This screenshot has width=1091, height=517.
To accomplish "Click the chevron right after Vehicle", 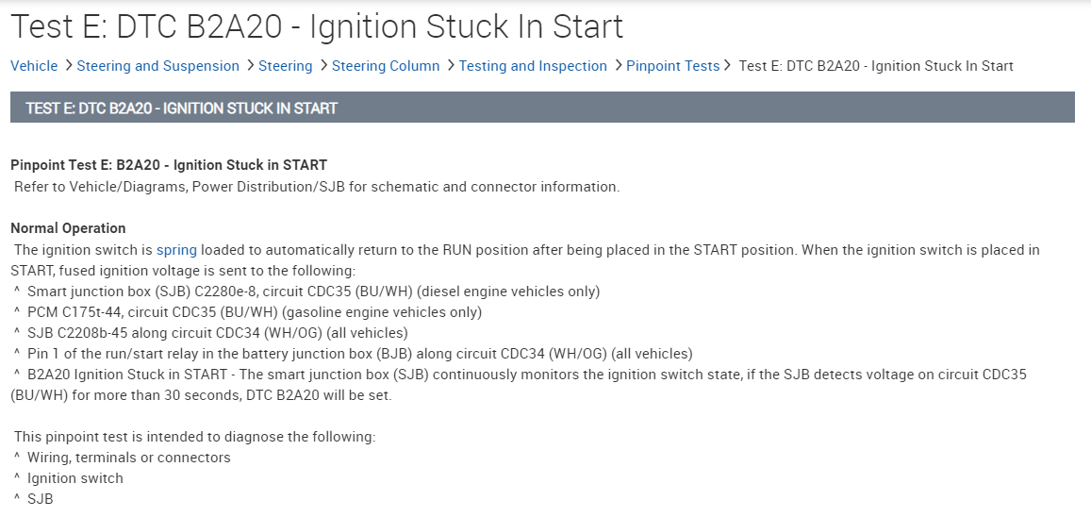I will click(67, 66).
